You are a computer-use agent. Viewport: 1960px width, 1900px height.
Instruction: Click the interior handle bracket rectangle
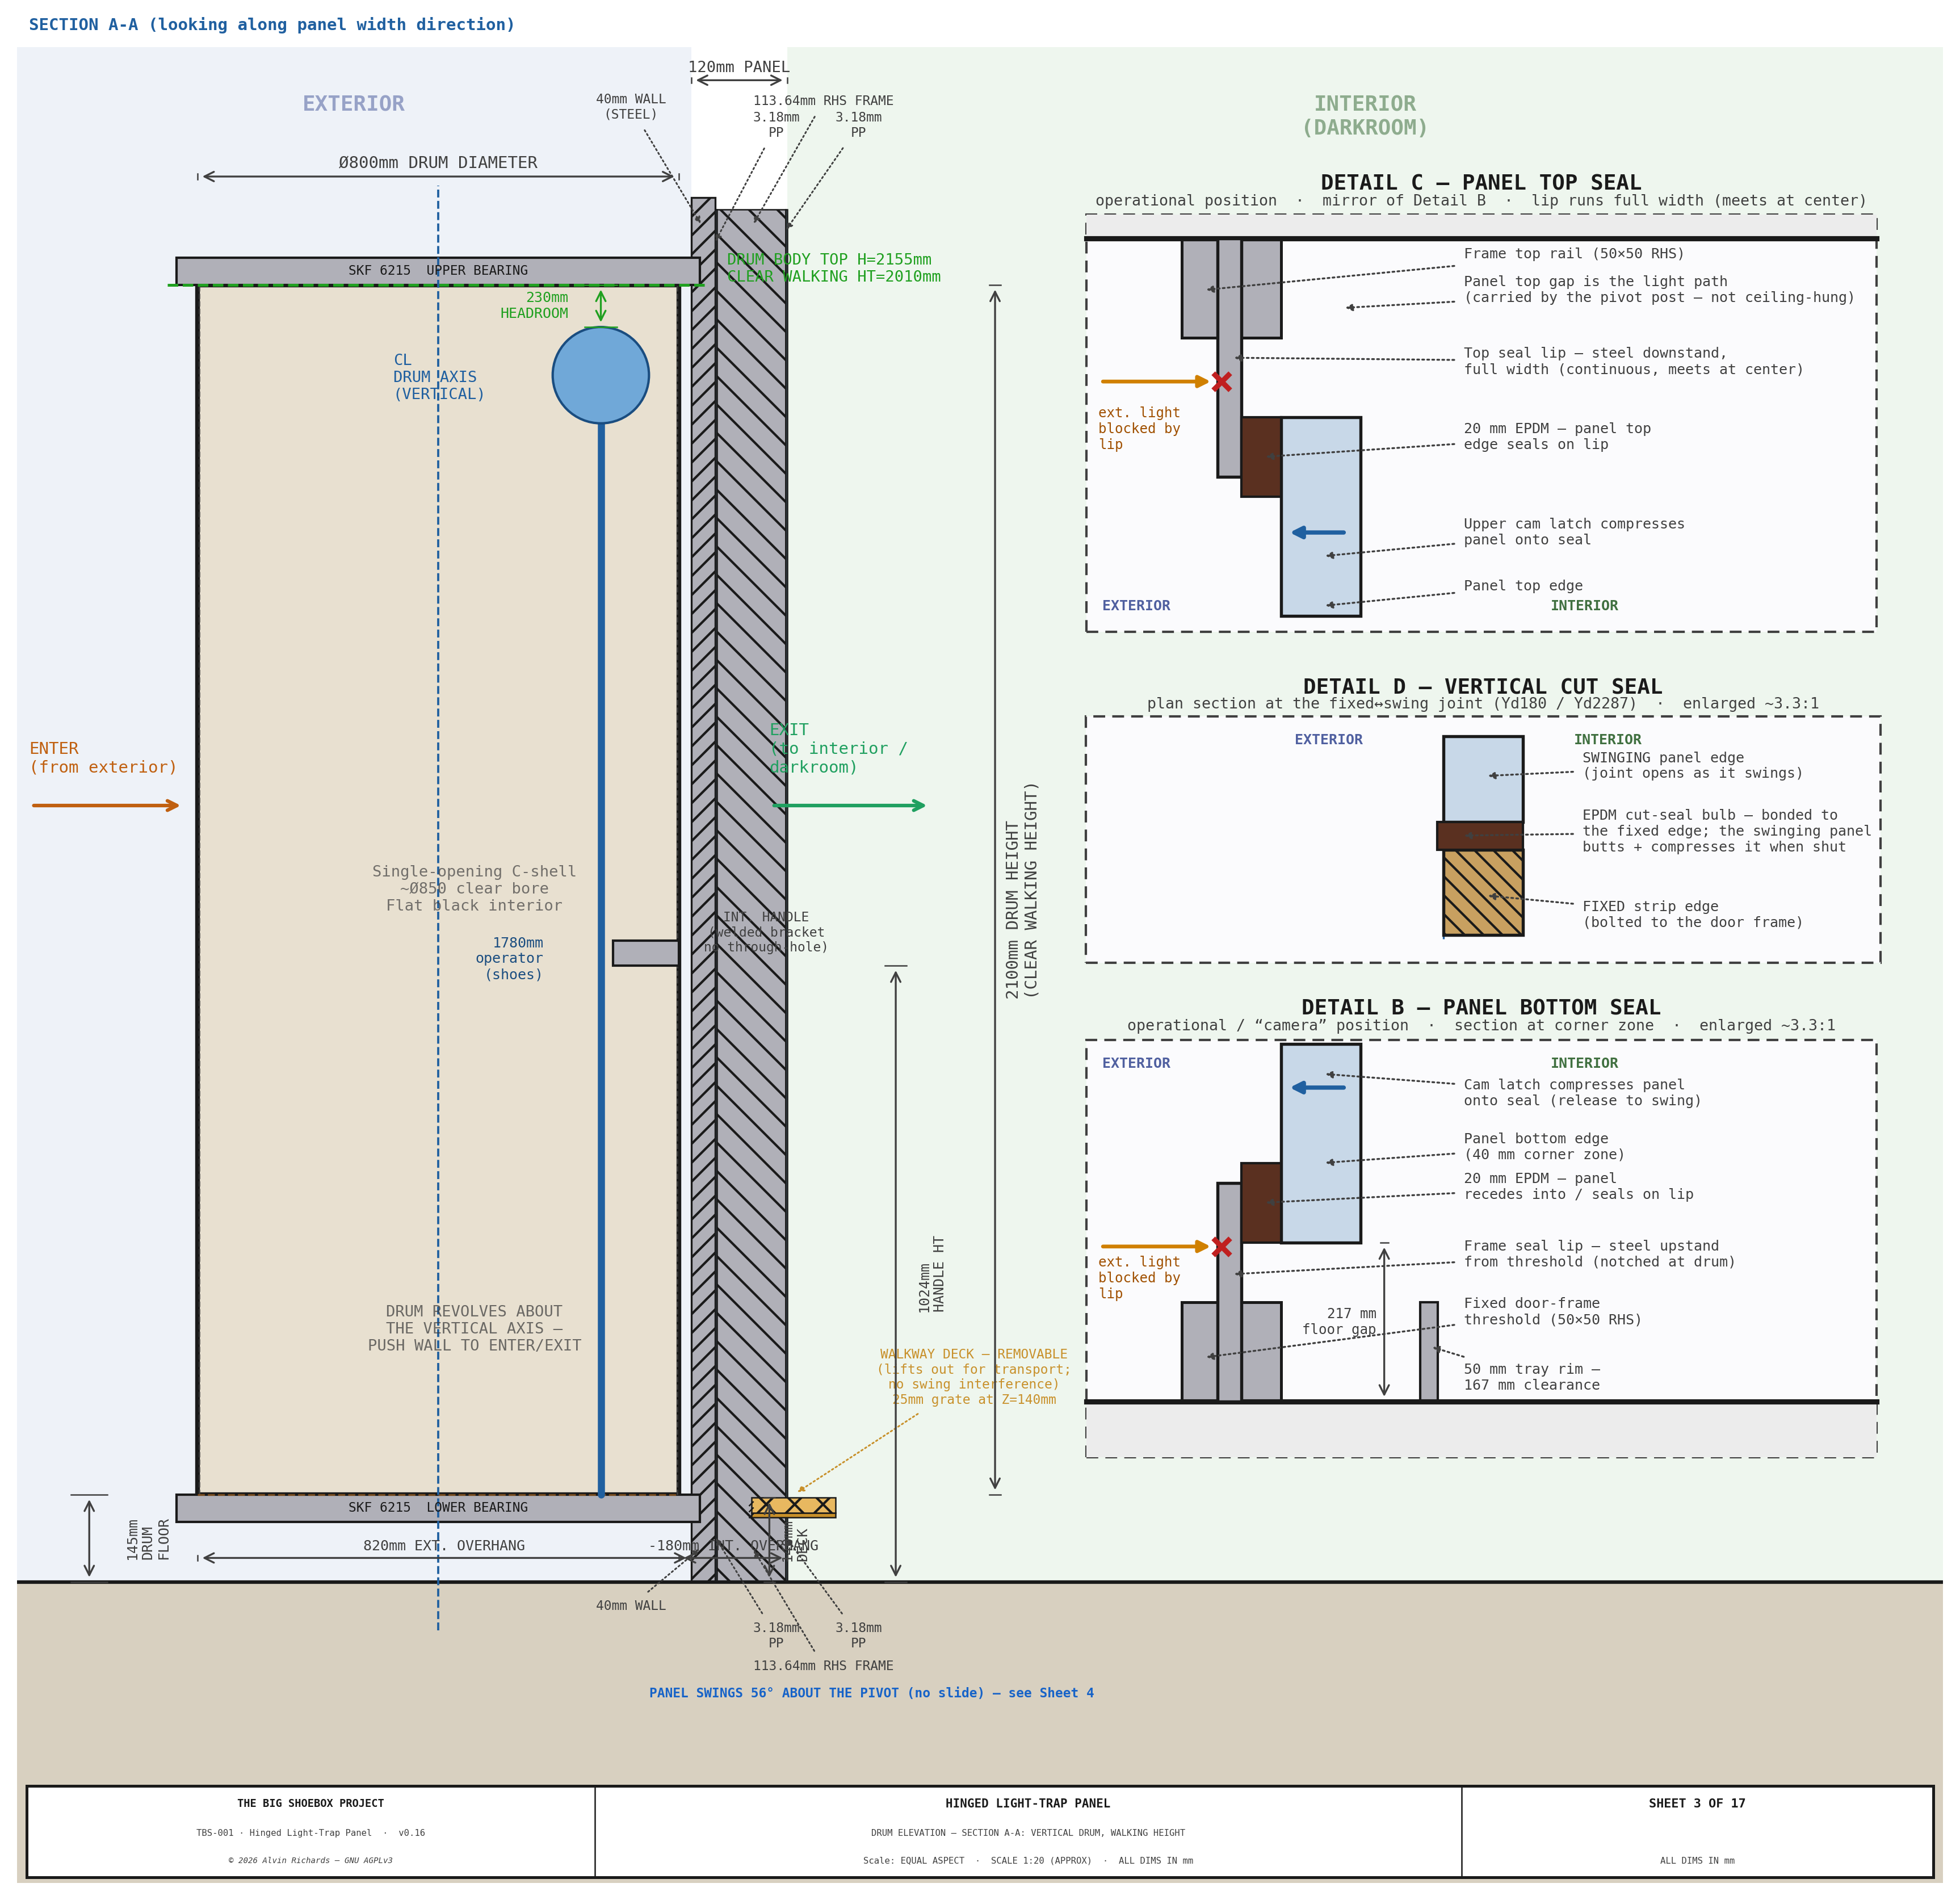click(x=645, y=953)
